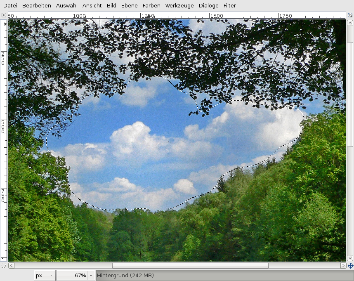354x281 pixels.
Task: Click the vertical ruler at 500
Action: point(3,127)
